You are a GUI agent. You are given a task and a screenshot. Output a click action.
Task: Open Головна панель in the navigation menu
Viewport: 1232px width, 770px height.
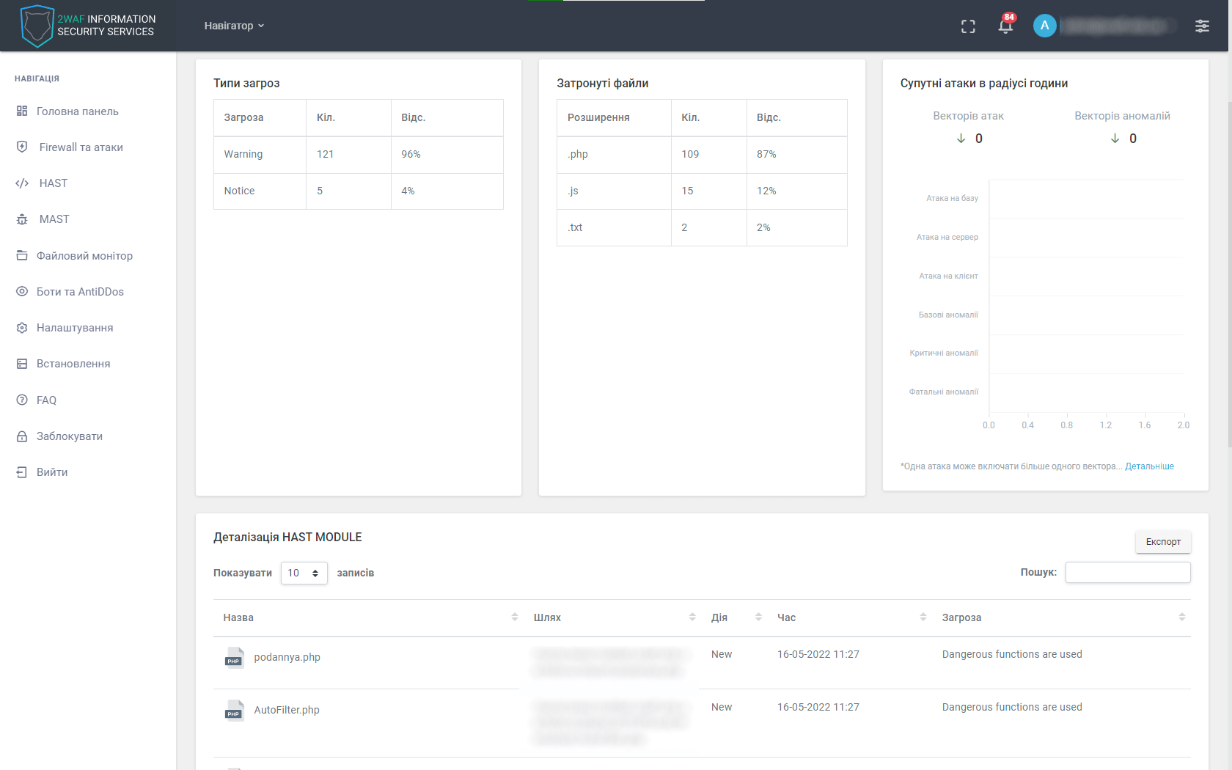(77, 111)
